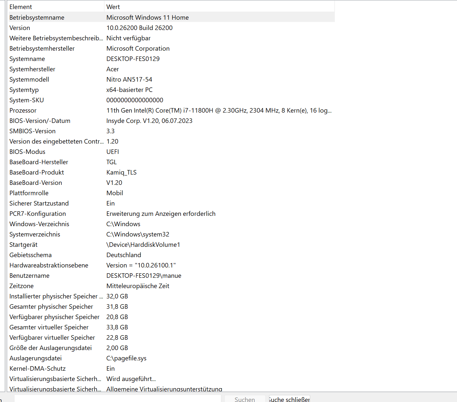The image size is (457, 402).
Task: Select the Zeitzone row
Action: 171,286
